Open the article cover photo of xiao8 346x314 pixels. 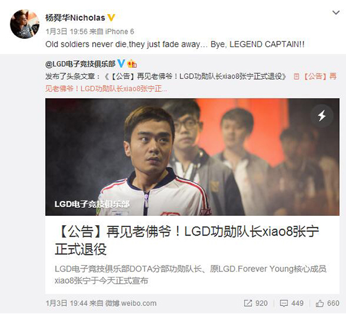point(192,157)
